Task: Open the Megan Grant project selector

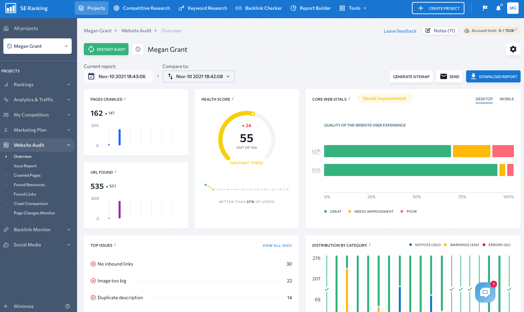Action: 37,46
